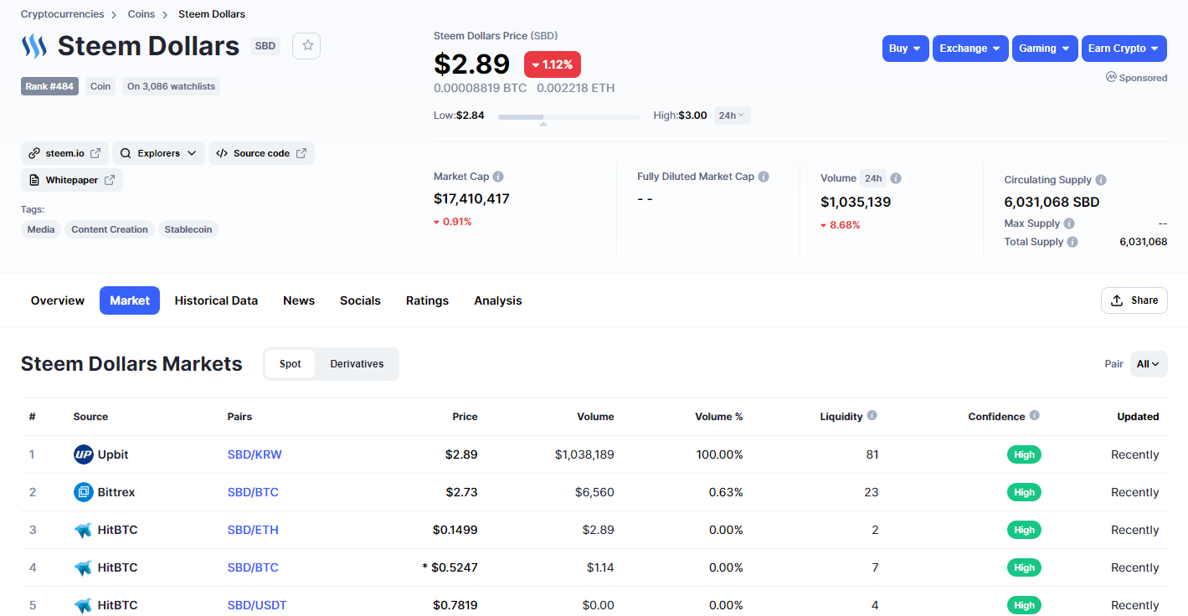Image resolution: width=1188 pixels, height=616 pixels.
Task: Switch to the Overview tab
Action: (x=58, y=300)
